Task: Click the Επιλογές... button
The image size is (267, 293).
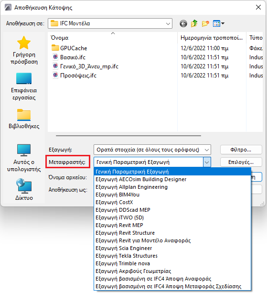Action: click(241, 162)
